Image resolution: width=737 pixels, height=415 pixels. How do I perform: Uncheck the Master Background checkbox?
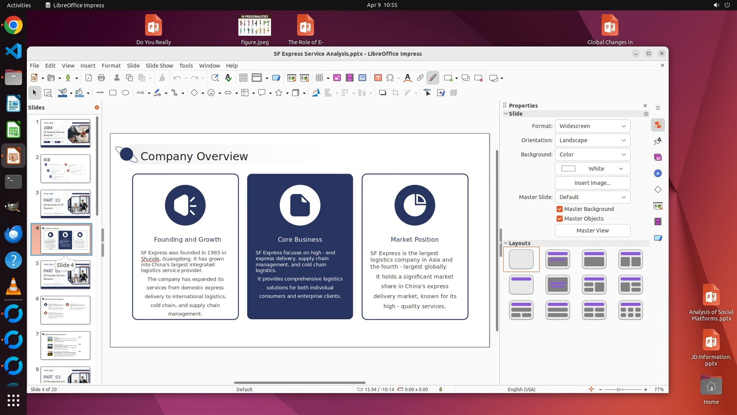[x=560, y=209]
